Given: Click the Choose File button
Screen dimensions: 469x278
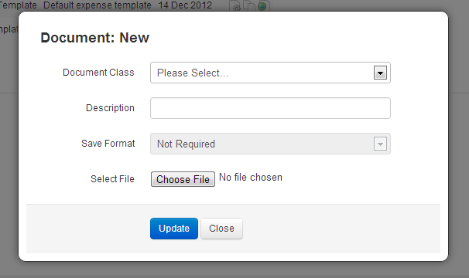Looking at the screenshot, I should click(183, 179).
